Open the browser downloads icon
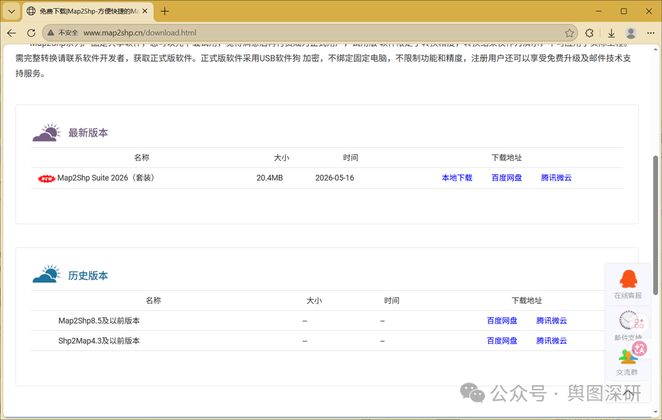Image resolution: width=662 pixels, height=420 pixels. pos(612,33)
